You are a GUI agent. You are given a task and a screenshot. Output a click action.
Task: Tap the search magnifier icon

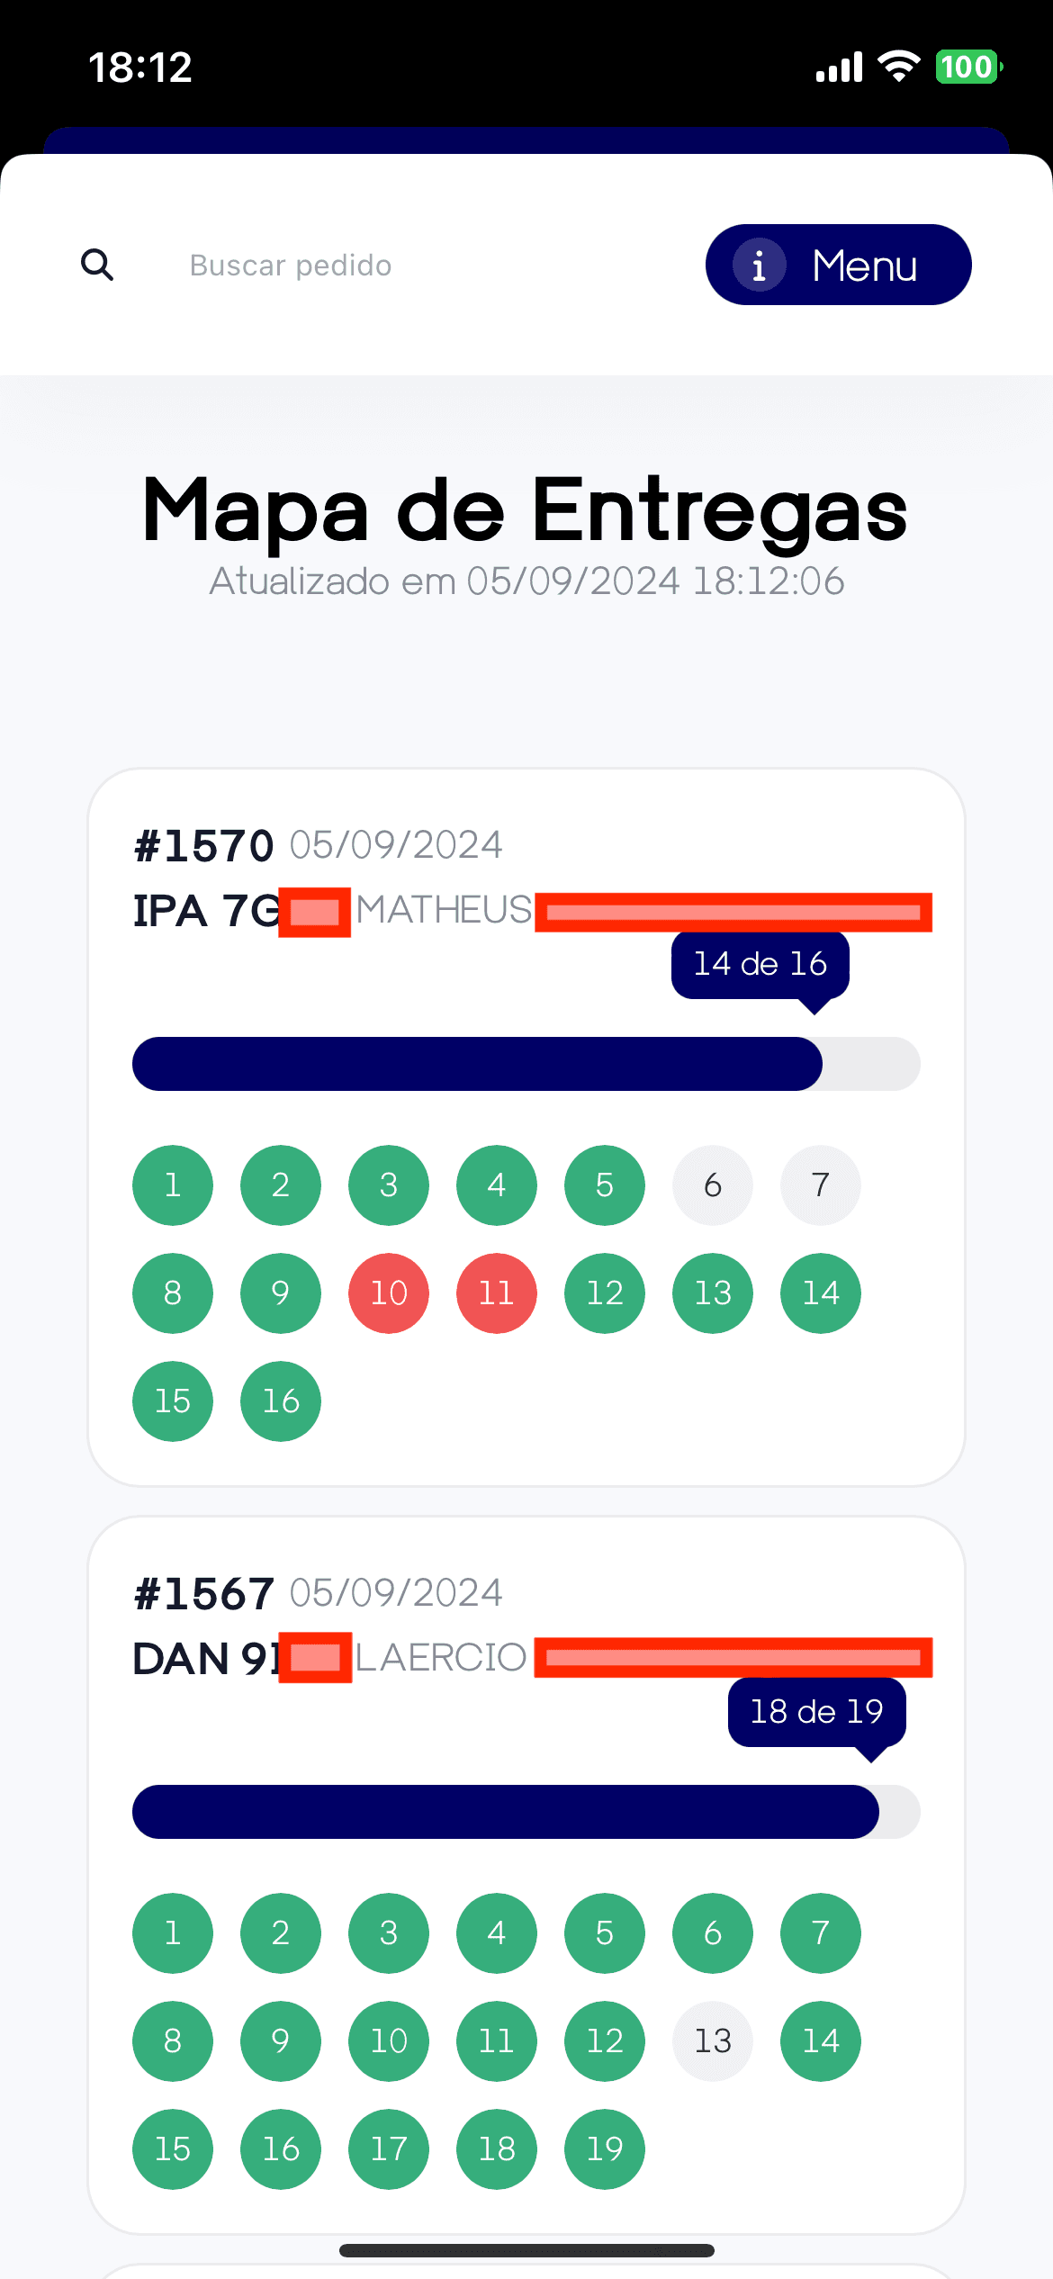pyautogui.click(x=97, y=265)
